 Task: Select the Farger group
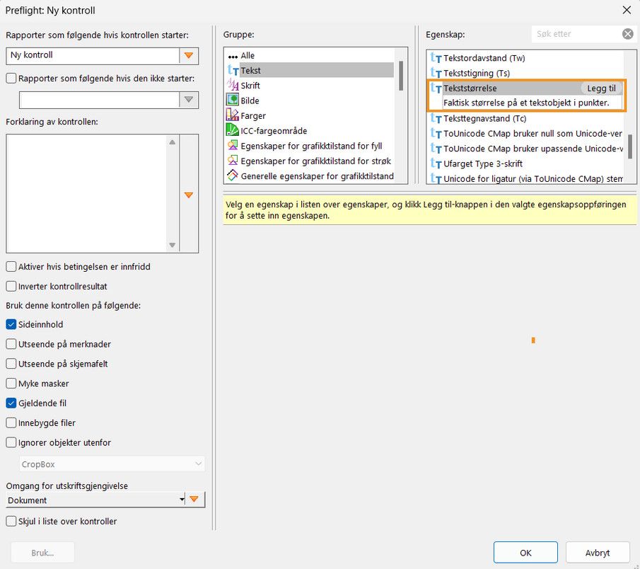coord(253,115)
